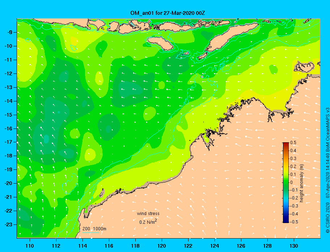Image resolution: width=330 pixels, height=252 pixels.
Task: Click the 'BoM OceanMAPS v3' vertical label
Action: coord(327,130)
